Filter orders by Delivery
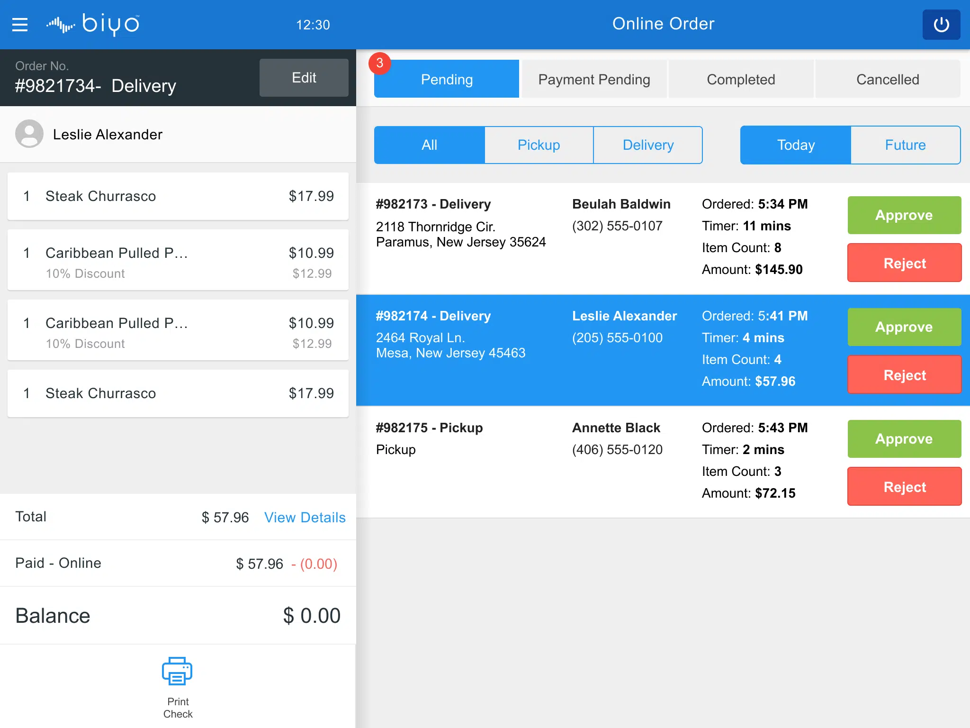Screen dimensions: 970x728 (648, 145)
